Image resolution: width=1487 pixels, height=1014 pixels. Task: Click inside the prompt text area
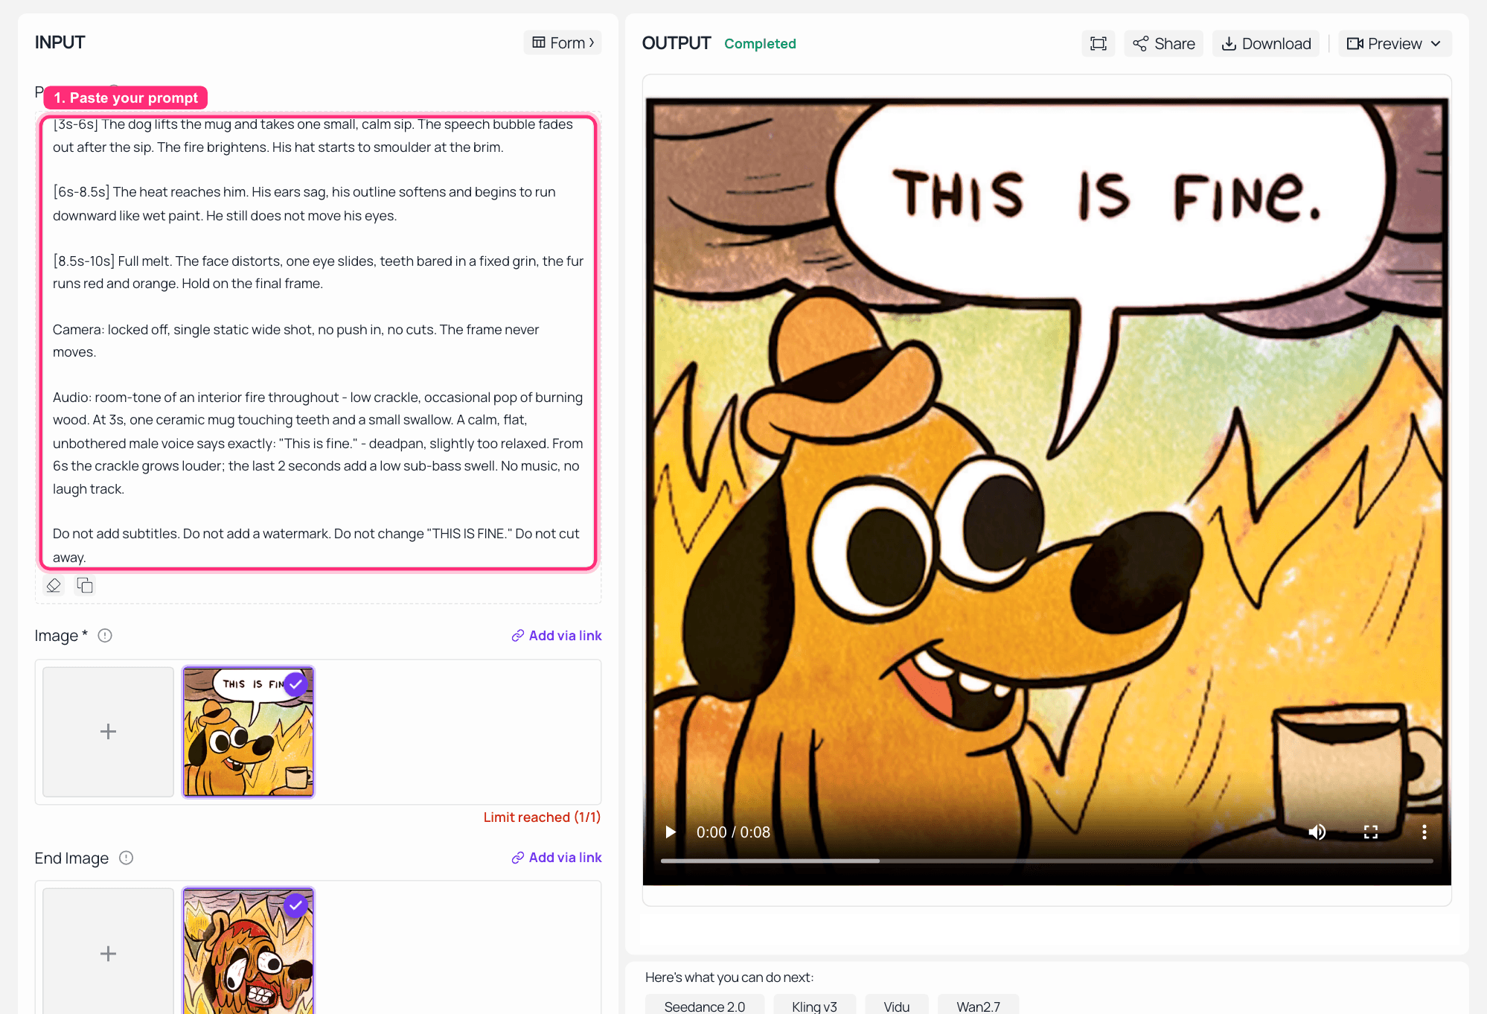(x=318, y=342)
